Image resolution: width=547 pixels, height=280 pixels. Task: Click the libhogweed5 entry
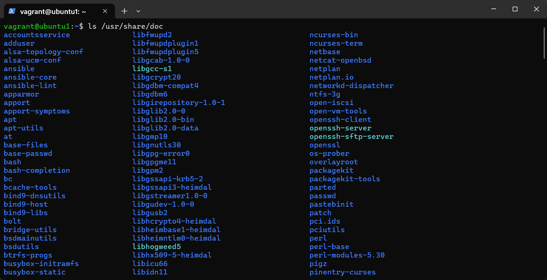(x=156, y=247)
